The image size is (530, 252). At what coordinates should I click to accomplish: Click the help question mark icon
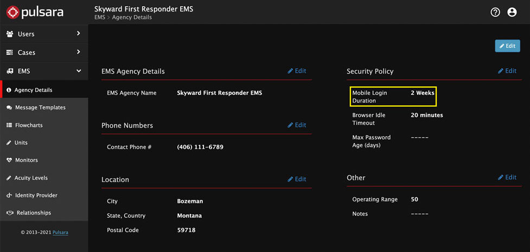[x=495, y=12]
